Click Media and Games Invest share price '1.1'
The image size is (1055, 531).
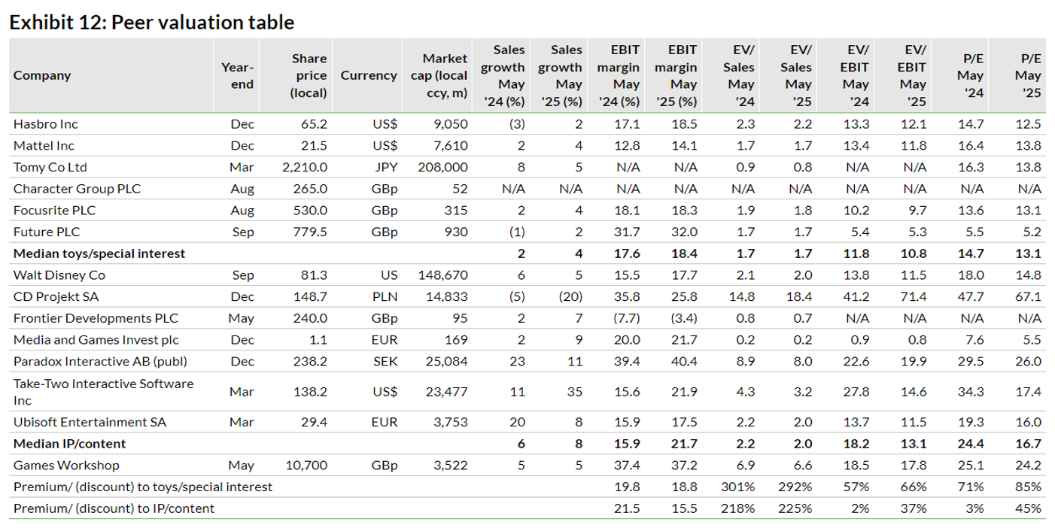point(319,340)
